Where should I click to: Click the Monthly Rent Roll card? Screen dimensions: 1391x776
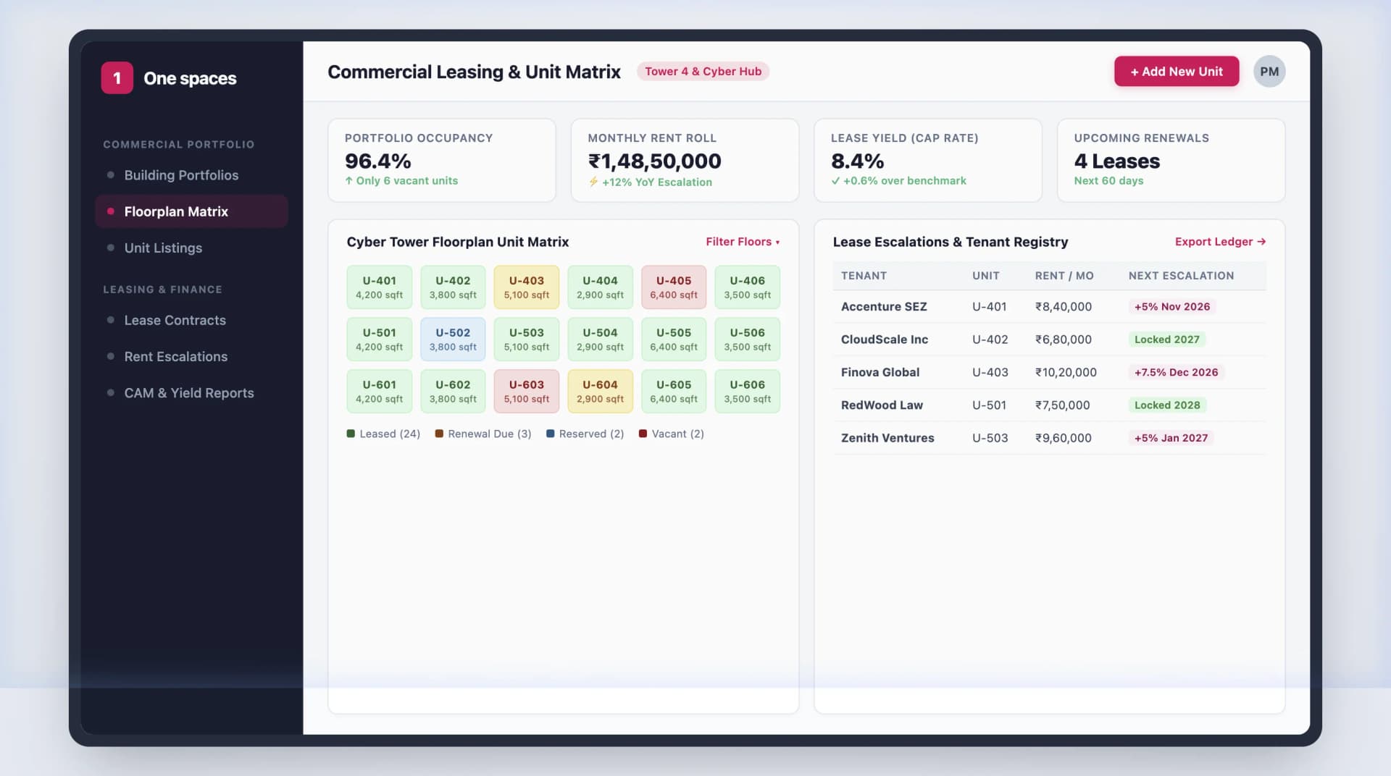pyautogui.click(x=685, y=160)
